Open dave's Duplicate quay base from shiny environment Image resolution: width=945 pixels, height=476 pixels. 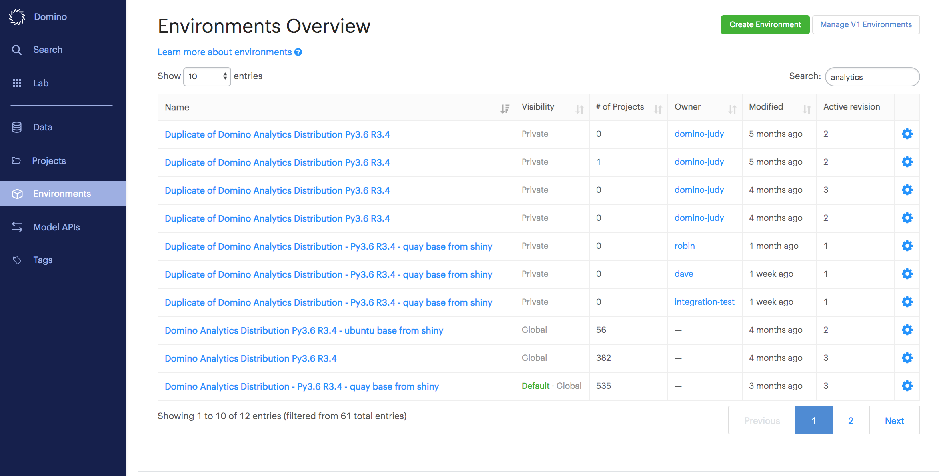pyautogui.click(x=328, y=274)
